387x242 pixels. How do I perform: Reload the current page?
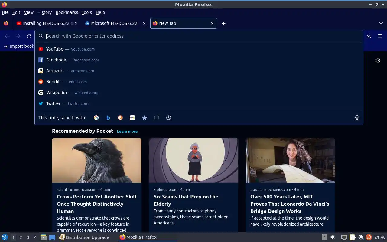coord(29,36)
